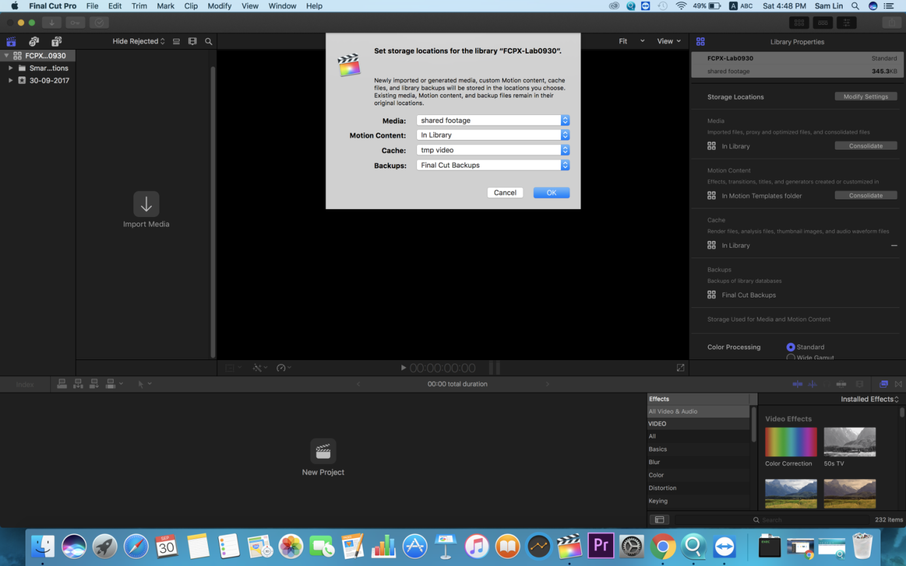Open the Clip menu
Viewport: 906px width, 566px height.
[191, 6]
